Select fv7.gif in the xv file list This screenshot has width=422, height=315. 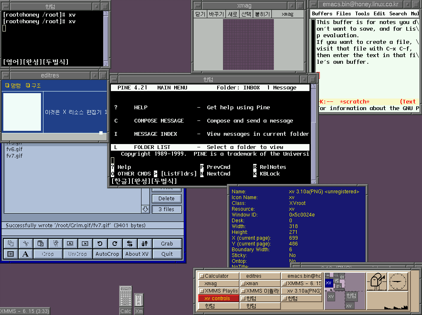(x=14, y=156)
